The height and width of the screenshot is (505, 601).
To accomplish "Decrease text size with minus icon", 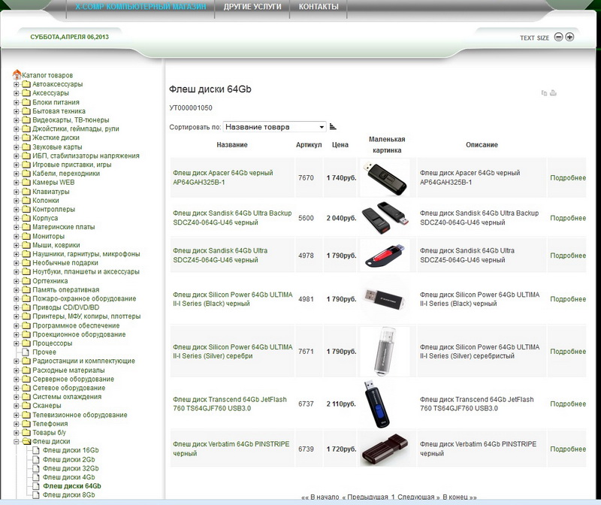I will (558, 37).
